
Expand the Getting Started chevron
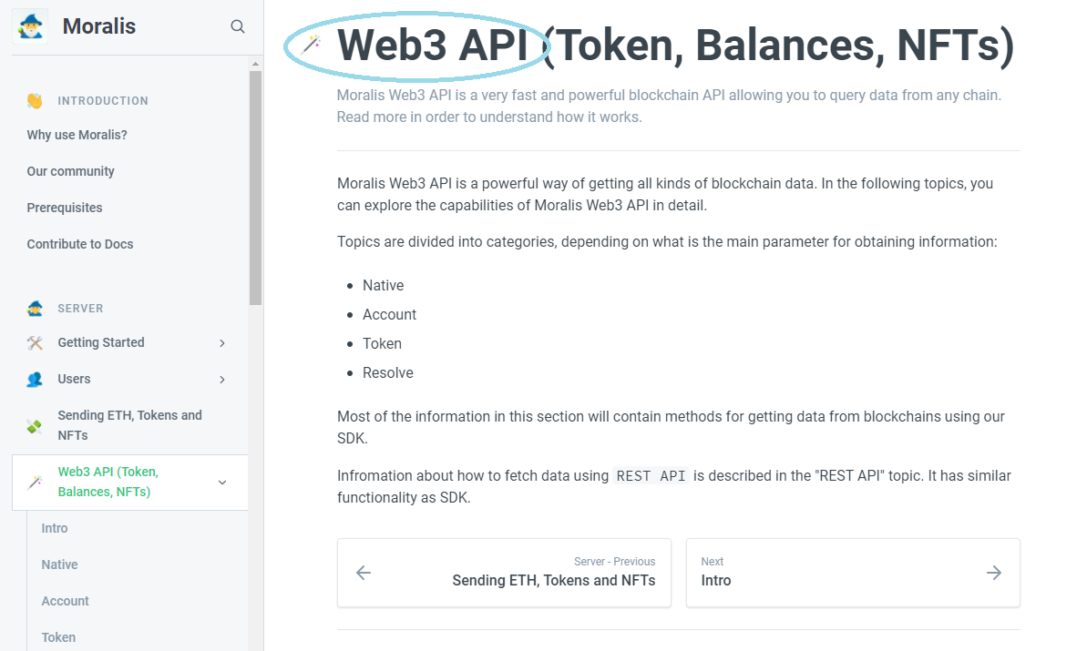click(221, 343)
